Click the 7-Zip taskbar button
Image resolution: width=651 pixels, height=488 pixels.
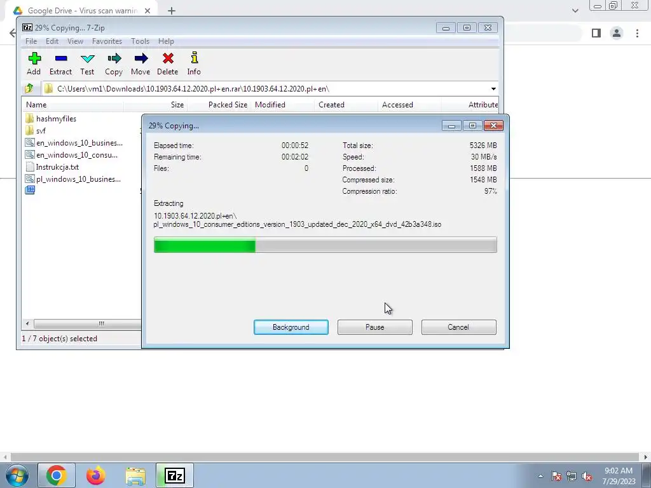point(175,475)
